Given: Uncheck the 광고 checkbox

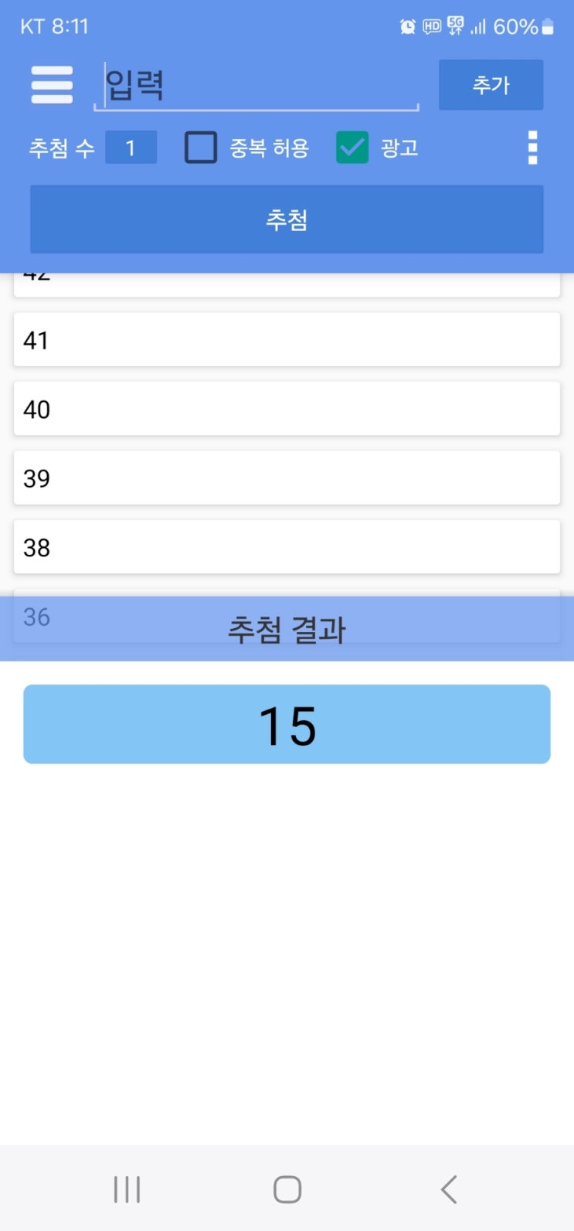Looking at the screenshot, I should point(352,147).
